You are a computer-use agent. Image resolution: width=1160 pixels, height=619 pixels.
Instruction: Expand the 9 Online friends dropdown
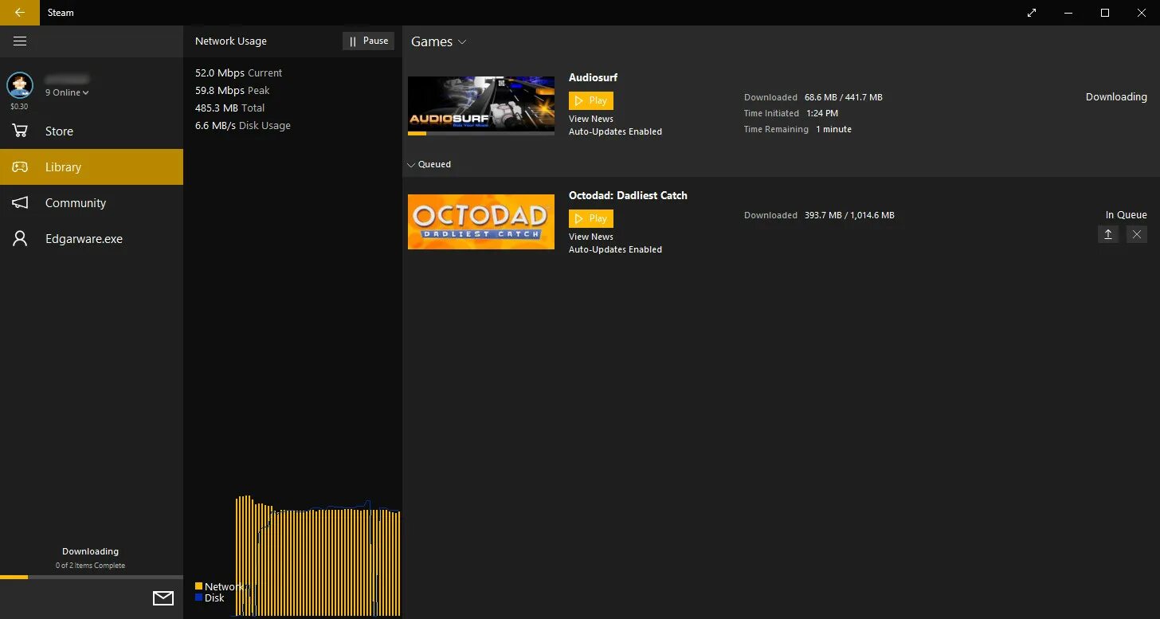67,92
